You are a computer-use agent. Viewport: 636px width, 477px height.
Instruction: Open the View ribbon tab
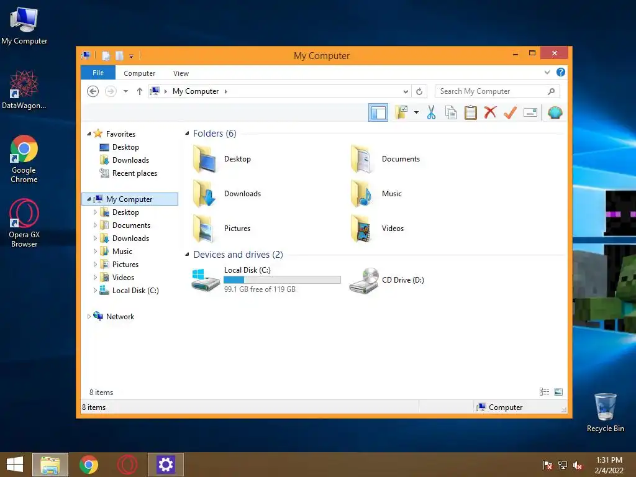tap(181, 73)
